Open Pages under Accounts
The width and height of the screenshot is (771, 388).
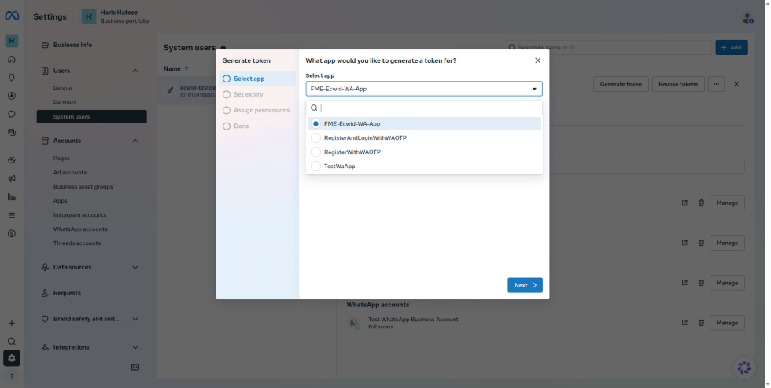coord(61,158)
